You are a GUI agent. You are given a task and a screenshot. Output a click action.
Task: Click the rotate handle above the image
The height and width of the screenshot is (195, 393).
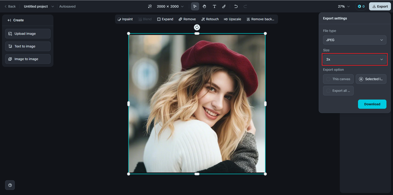click(197, 27)
